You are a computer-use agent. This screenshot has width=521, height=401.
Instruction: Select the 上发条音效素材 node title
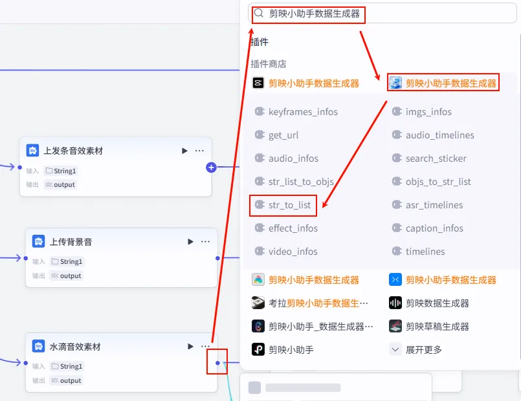73,151
